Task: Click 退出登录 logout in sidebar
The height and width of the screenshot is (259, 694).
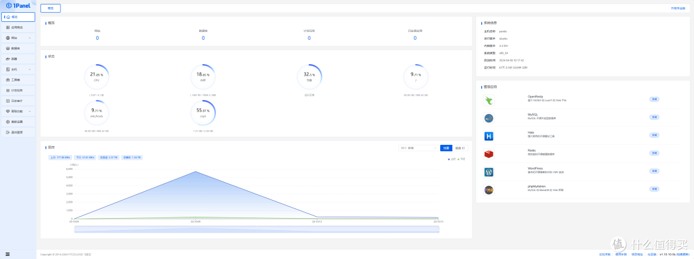Action: [18, 132]
